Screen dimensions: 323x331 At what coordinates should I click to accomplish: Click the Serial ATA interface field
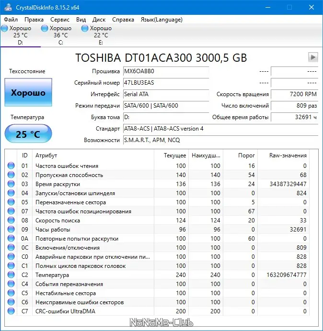[166, 94]
